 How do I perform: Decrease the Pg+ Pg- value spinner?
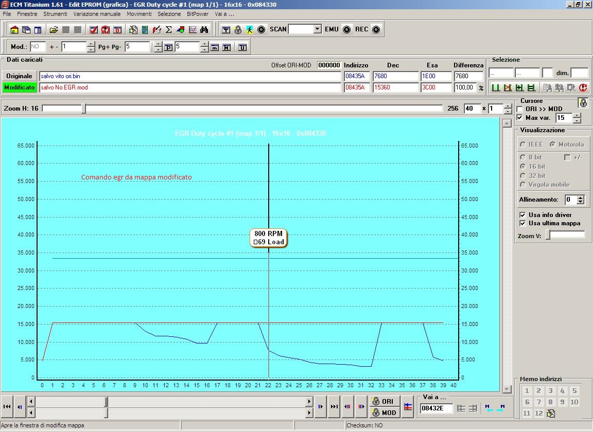pos(158,49)
